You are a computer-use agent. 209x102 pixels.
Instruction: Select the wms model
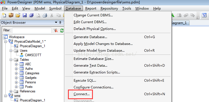(x=17, y=96)
